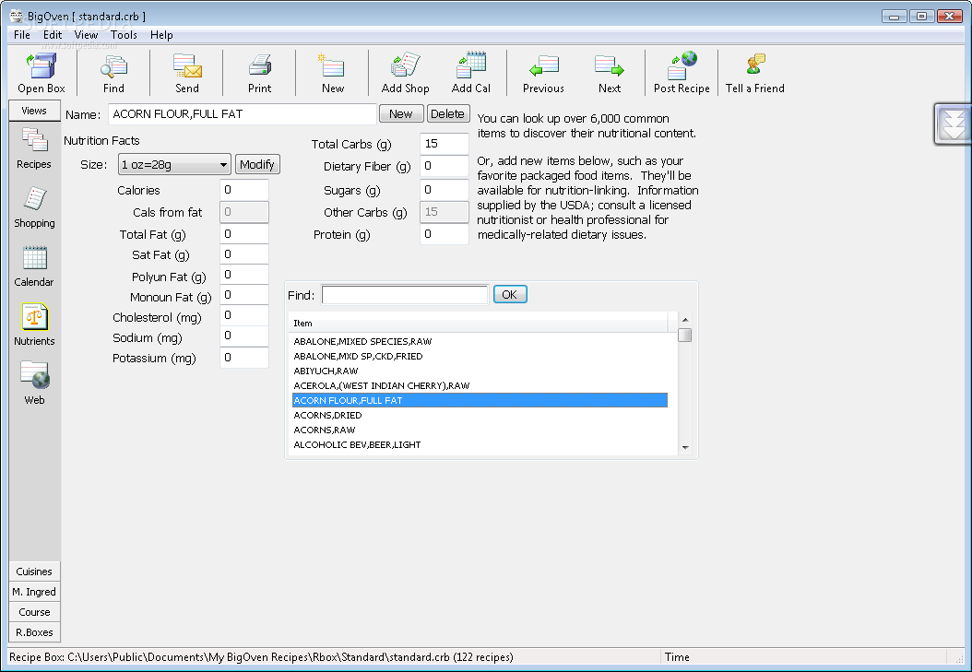Image resolution: width=972 pixels, height=672 pixels.
Task: Open the View menu
Action: (86, 35)
